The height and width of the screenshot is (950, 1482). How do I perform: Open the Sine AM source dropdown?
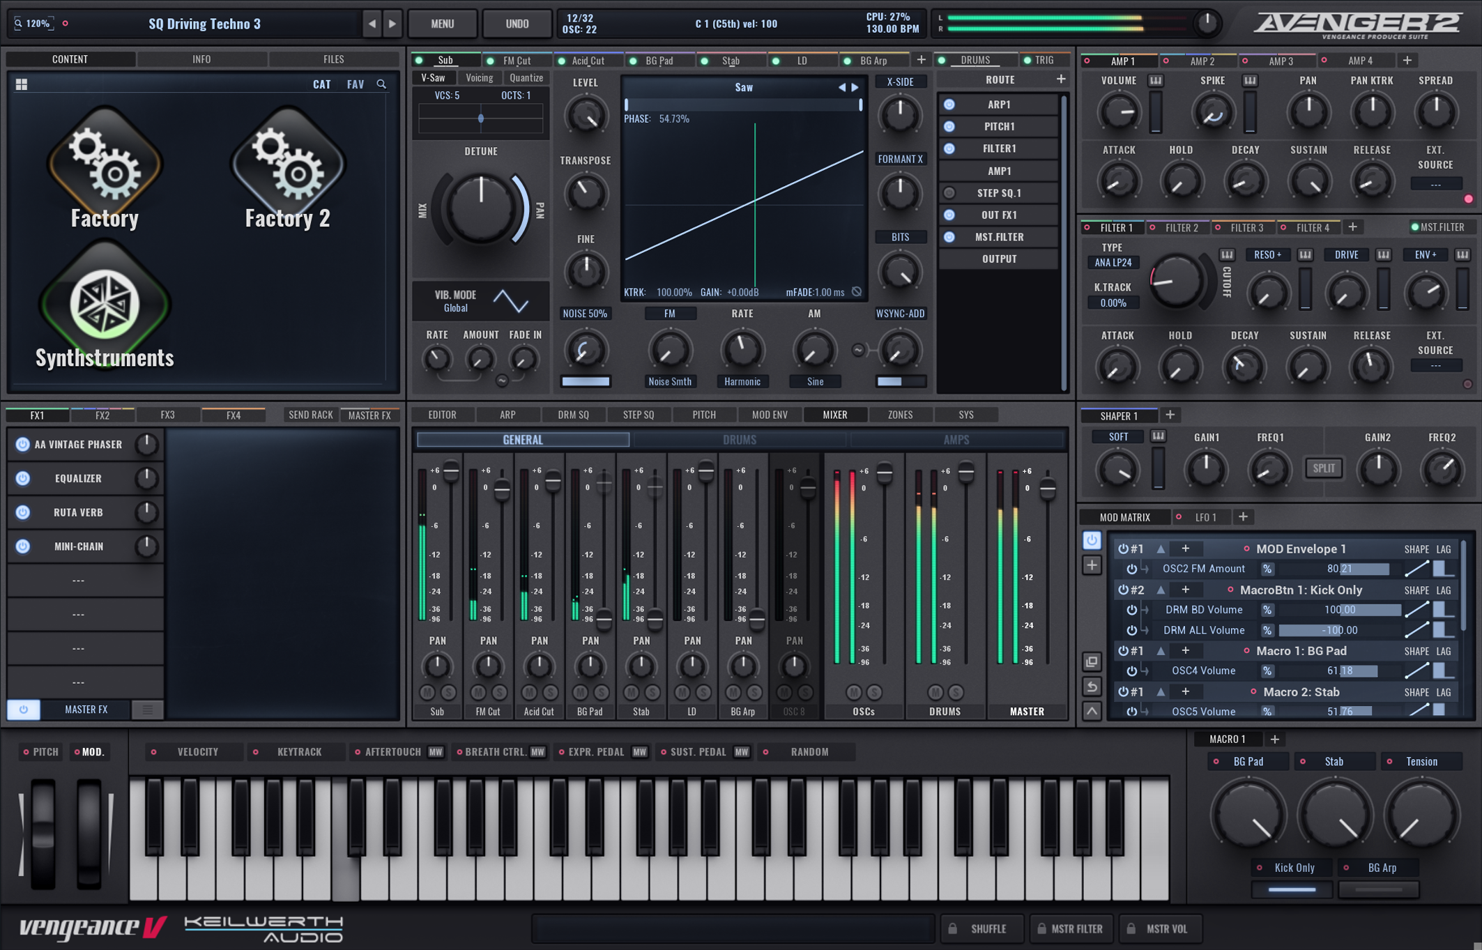815,381
